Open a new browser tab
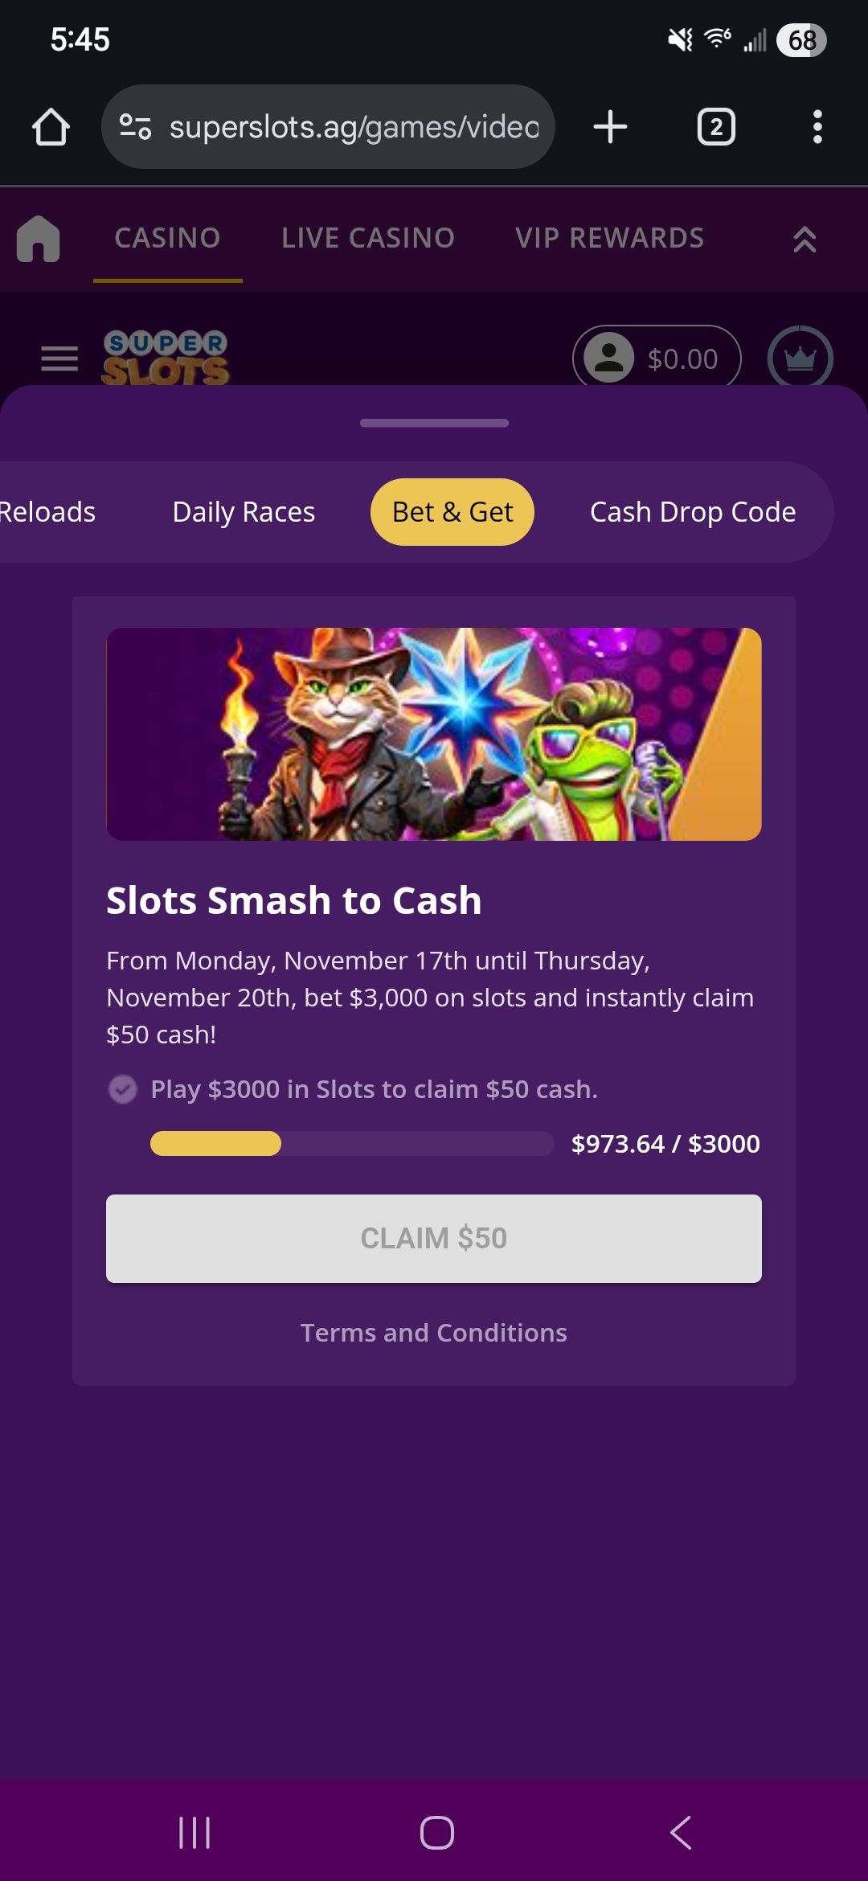Viewport: 868px width, 1881px height. [610, 127]
